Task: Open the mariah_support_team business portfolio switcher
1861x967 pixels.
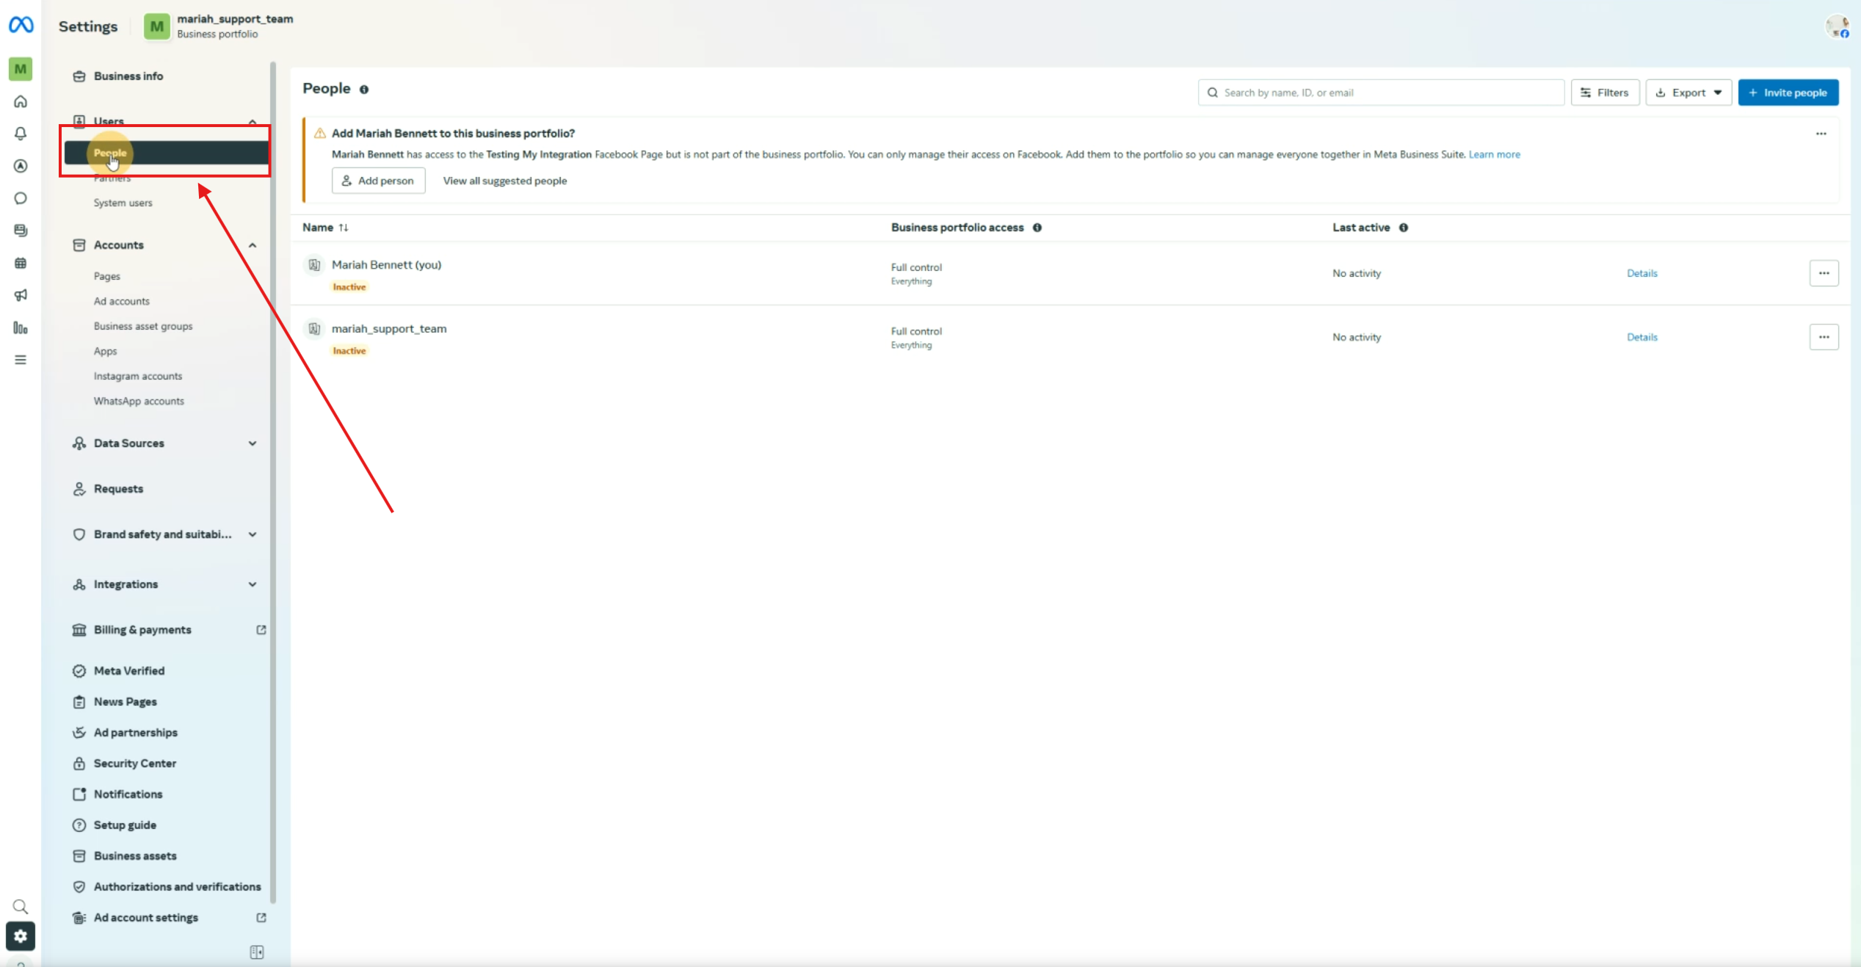Action: click(x=219, y=26)
